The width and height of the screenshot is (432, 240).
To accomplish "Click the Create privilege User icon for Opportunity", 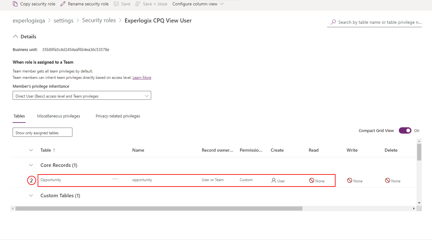I will tap(274, 180).
